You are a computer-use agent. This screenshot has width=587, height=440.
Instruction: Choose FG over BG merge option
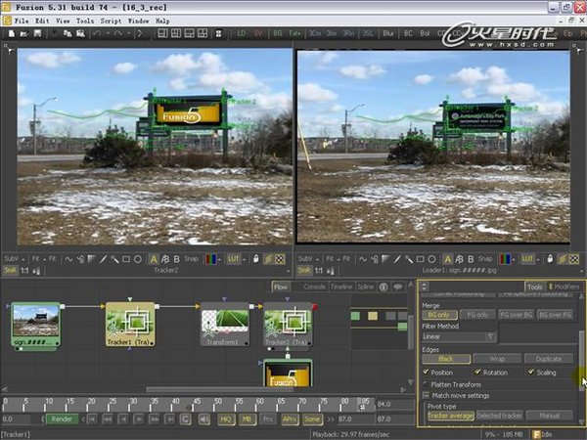516,315
